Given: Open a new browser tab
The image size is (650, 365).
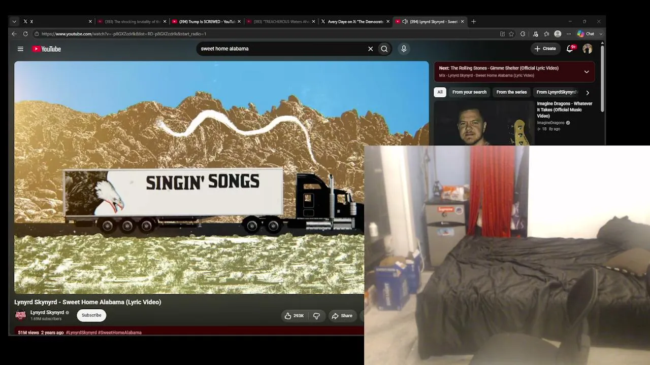Looking at the screenshot, I should pos(473,21).
